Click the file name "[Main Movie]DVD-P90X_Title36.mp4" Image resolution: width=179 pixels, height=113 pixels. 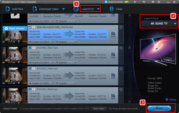point(55,27)
